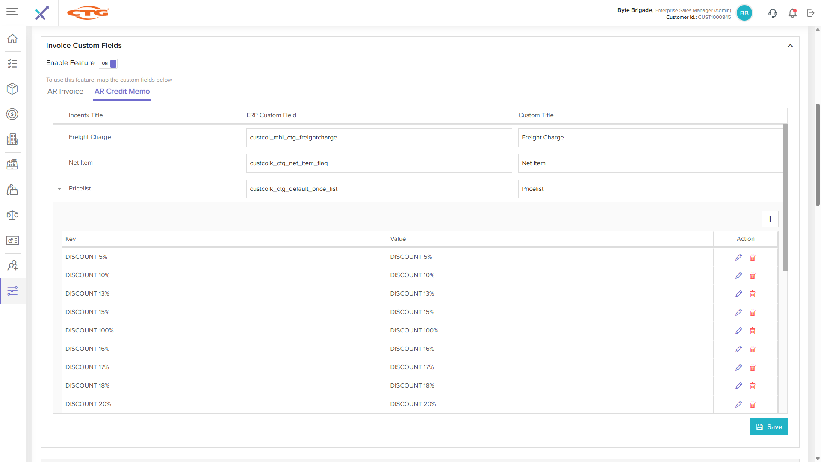Click the notification bell icon
821x462 pixels.
click(792, 13)
